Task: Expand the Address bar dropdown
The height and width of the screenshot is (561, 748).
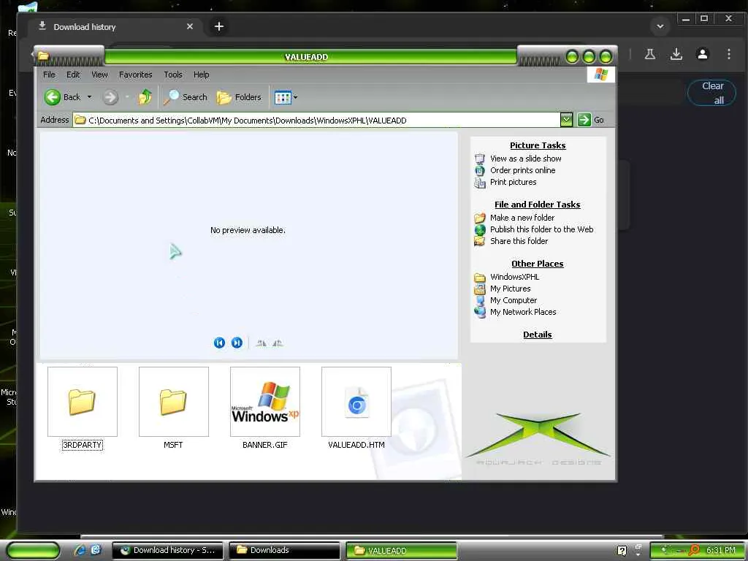Action: (x=566, y=120)
